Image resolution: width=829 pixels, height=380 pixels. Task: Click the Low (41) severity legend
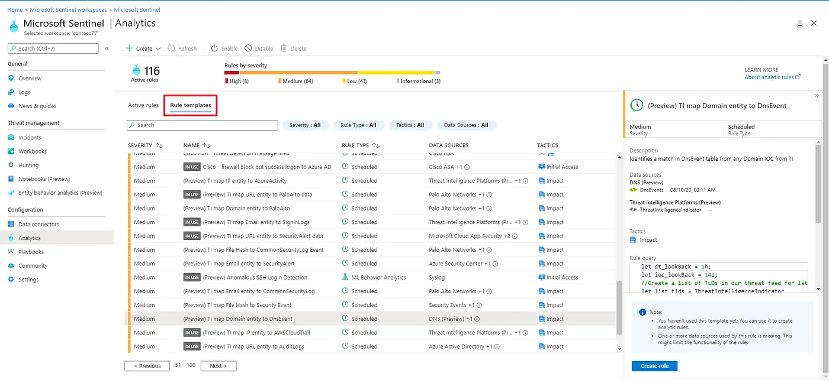355,81
